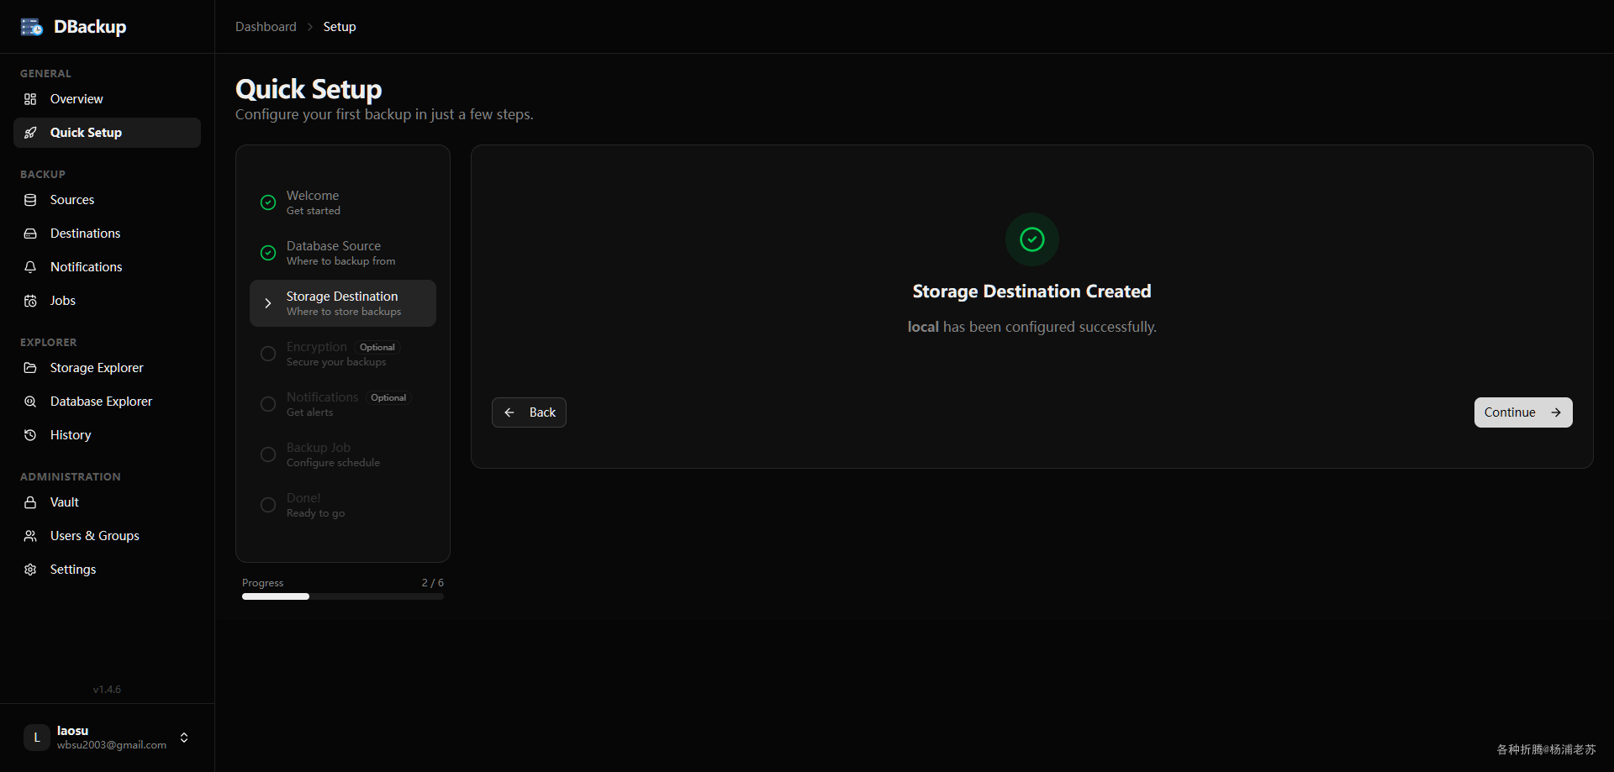Open Storage Explorer
The height and width of the screenshot is (772, 1614).
click(107, 368)
